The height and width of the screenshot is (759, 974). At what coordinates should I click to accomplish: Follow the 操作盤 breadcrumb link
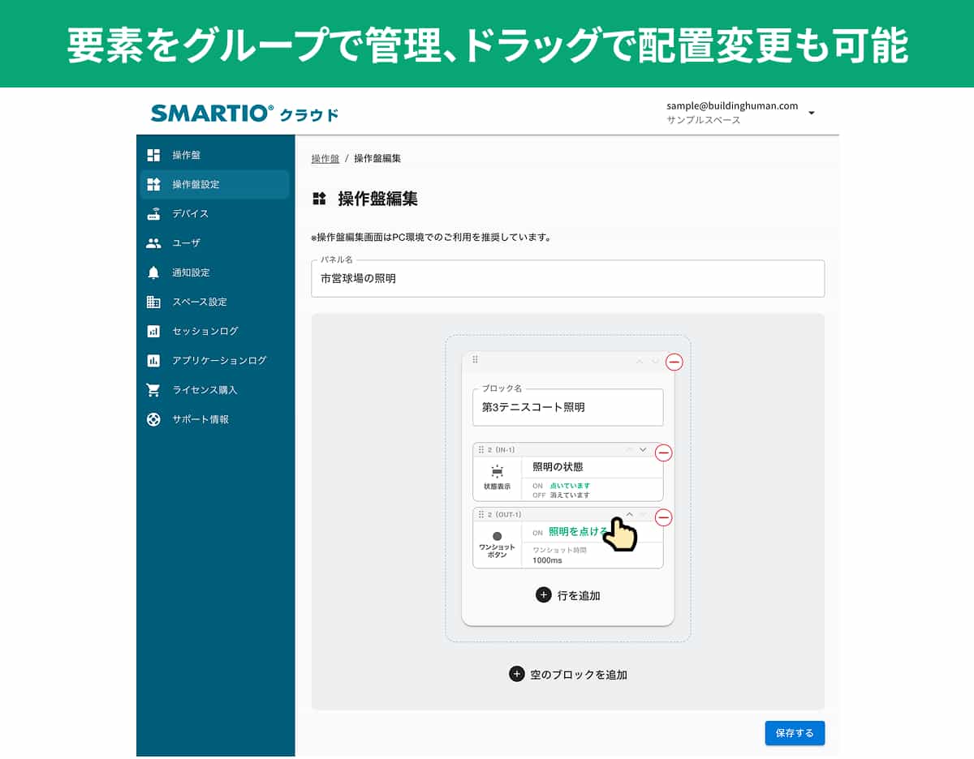click(325, 159)
